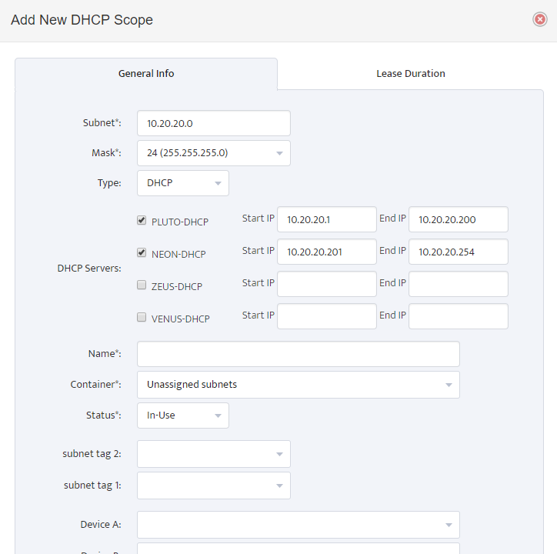
Task: Open the Mask dropdown
Action: coord(214,153)
